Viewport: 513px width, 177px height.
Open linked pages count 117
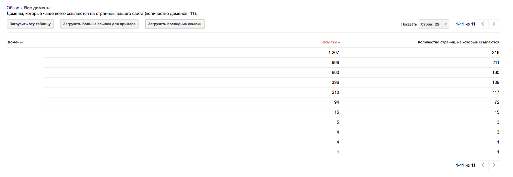point(496,92)
